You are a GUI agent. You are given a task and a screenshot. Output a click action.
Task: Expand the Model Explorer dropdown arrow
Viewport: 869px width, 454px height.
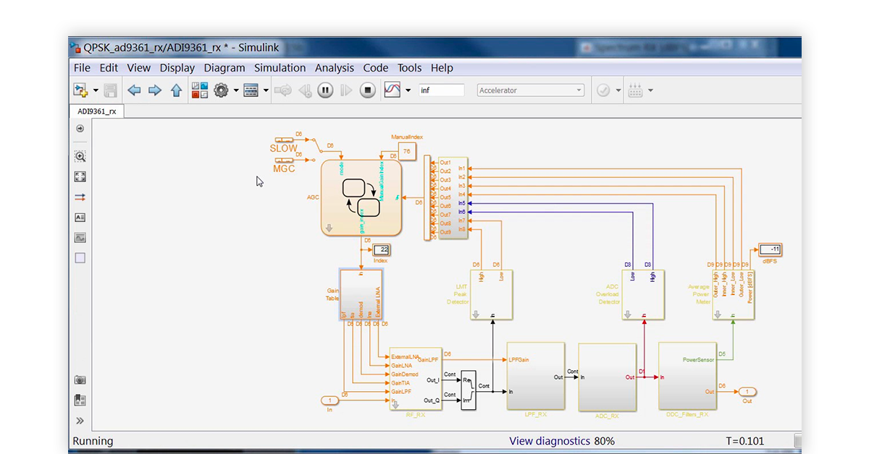pyautogui.click(x=266, y=91)
